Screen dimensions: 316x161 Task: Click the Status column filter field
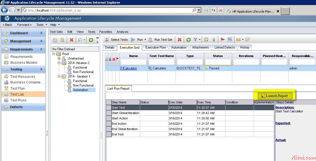218,62
